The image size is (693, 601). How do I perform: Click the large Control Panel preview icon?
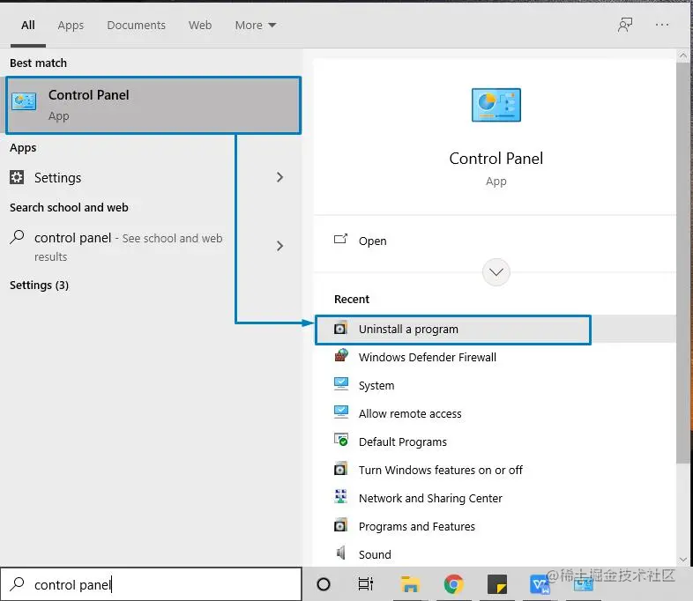(x=496, y=105)
